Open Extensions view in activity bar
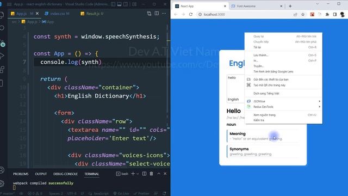 point(2,70)
